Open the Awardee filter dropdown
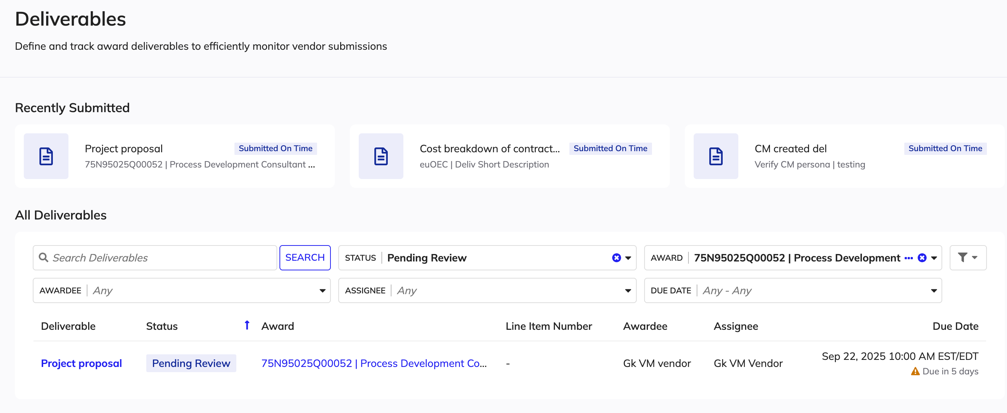 [x=182, y=290]
